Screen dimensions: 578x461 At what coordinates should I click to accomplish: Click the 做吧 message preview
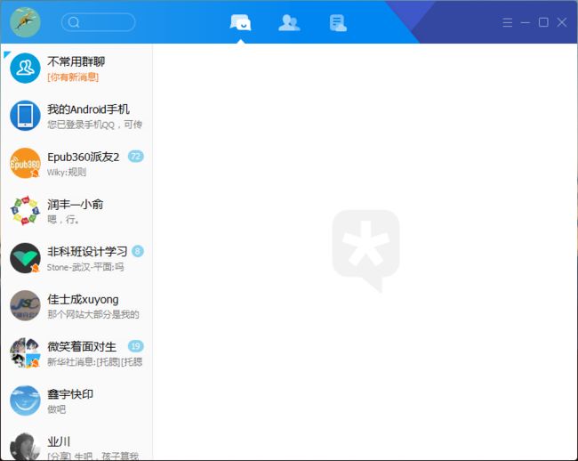[56, 409]
